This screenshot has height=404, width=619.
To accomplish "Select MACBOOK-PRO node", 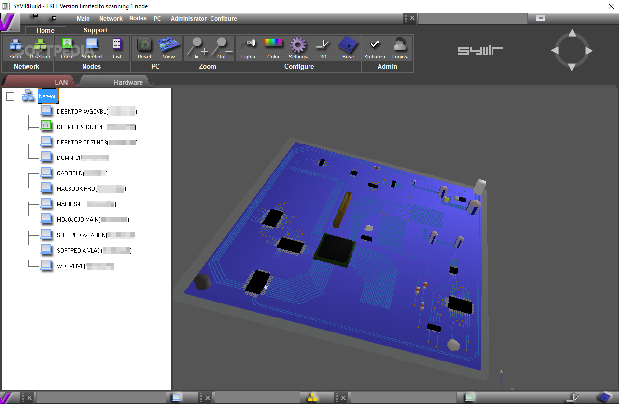I will [x=91, y=189].
